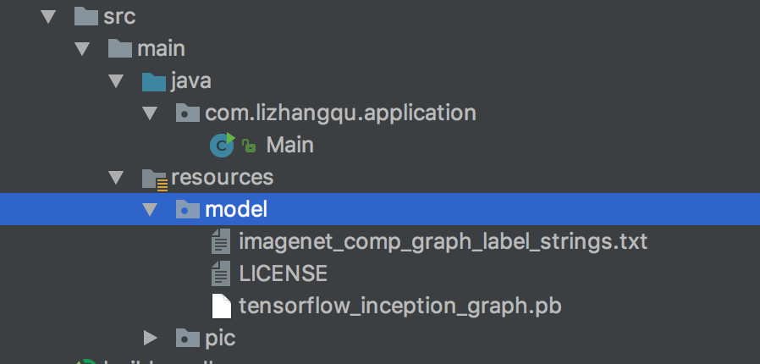Collapse the main folder arrow

[82, 48]
